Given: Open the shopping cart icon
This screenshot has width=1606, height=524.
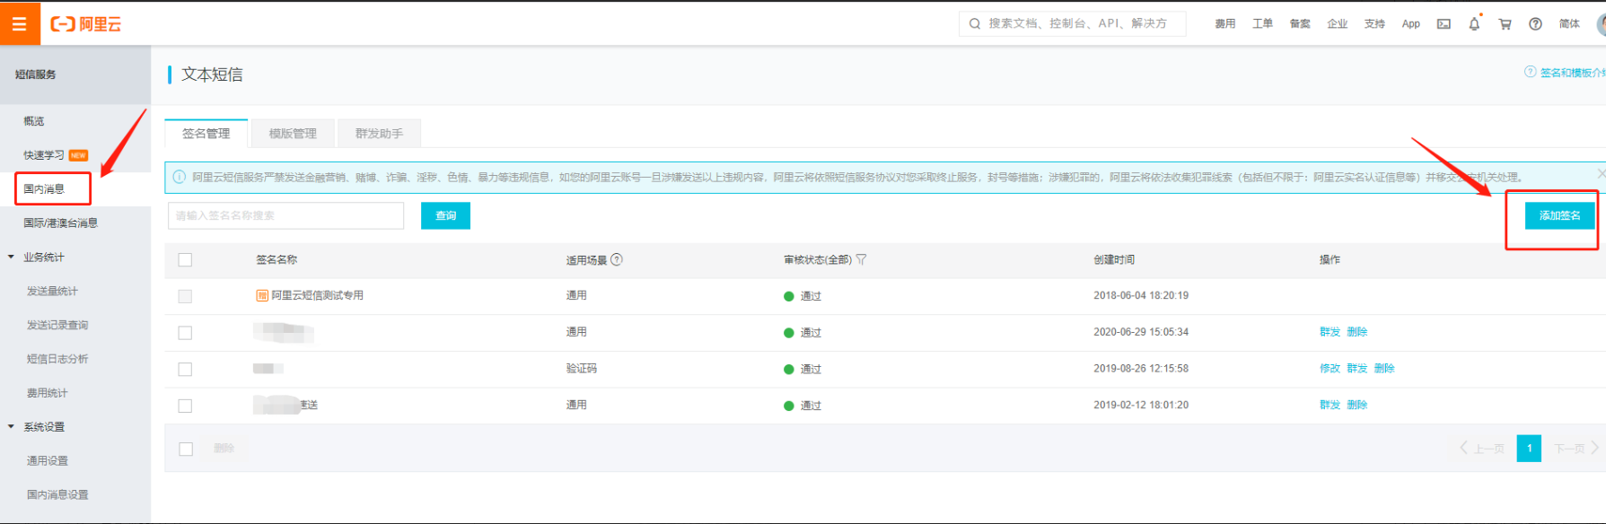Looking at the screenshot, I should point(1505,24).
